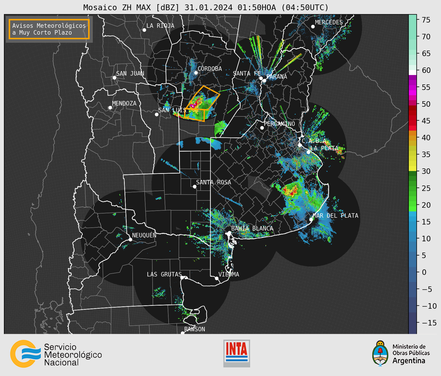441x376 pixels.
Task: Click the PERGAMINO label text
Action: (279, 124)
